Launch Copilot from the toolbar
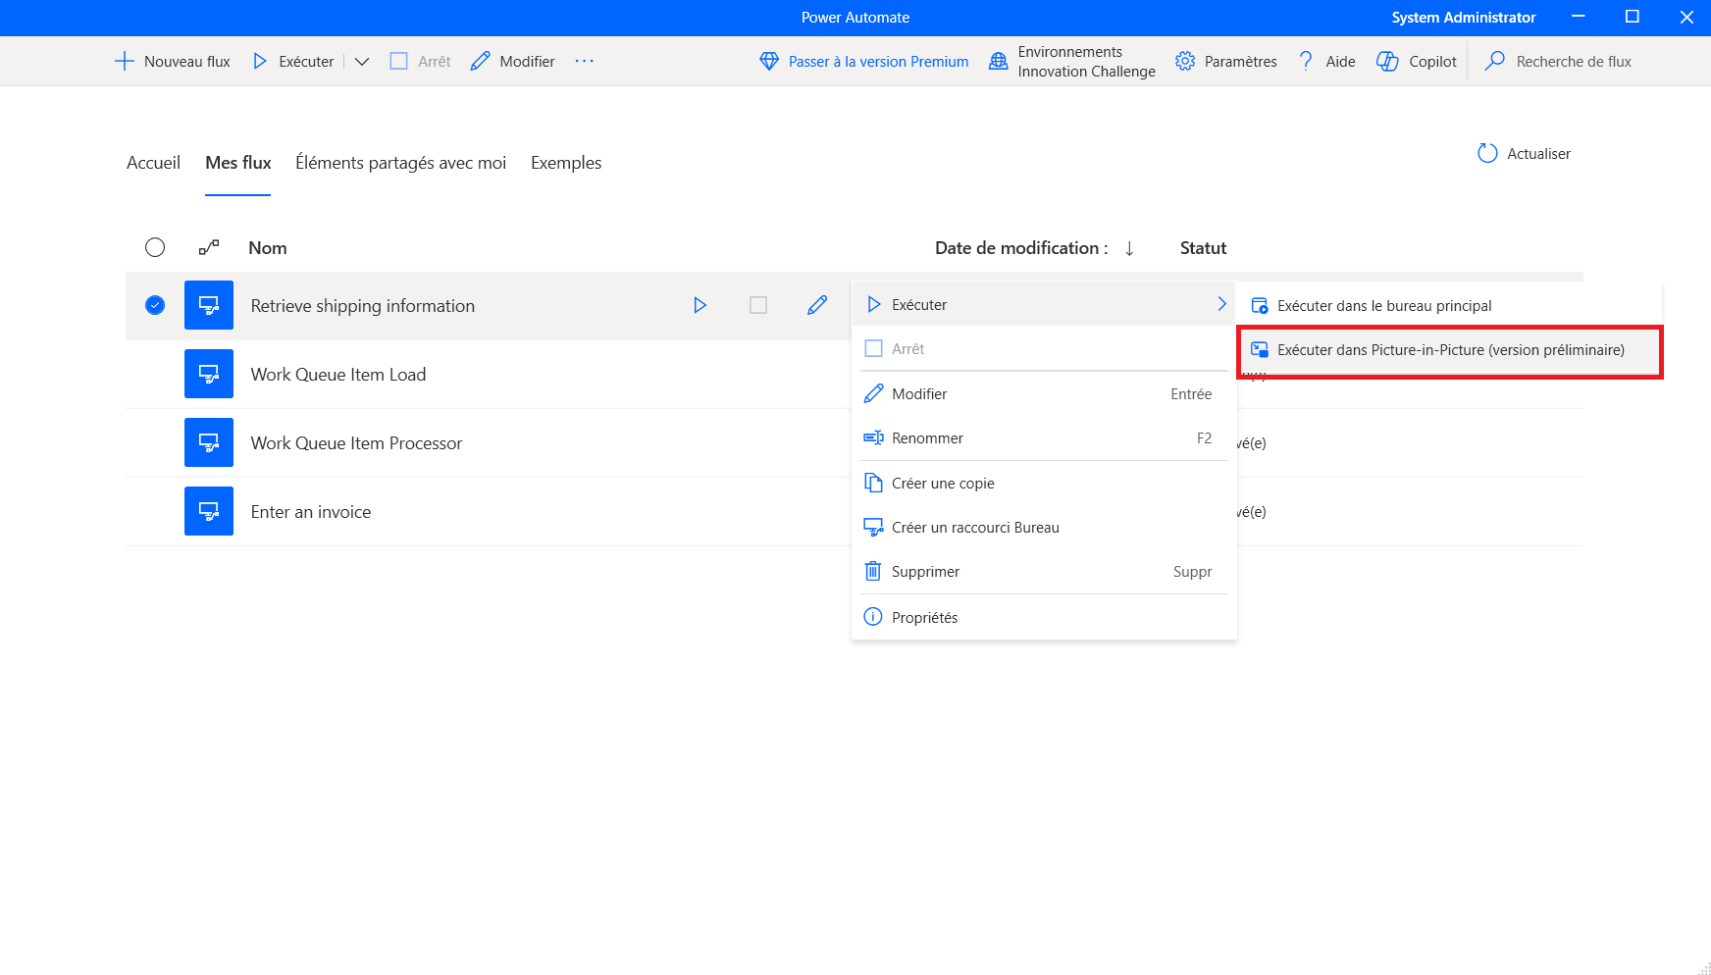The width and height of the screenshot is (1711, 975). tap(1417, 61)
